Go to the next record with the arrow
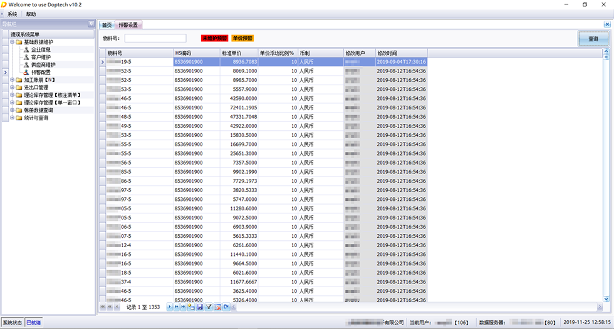This screenshot has height=329, width=614. pos(170,307)
